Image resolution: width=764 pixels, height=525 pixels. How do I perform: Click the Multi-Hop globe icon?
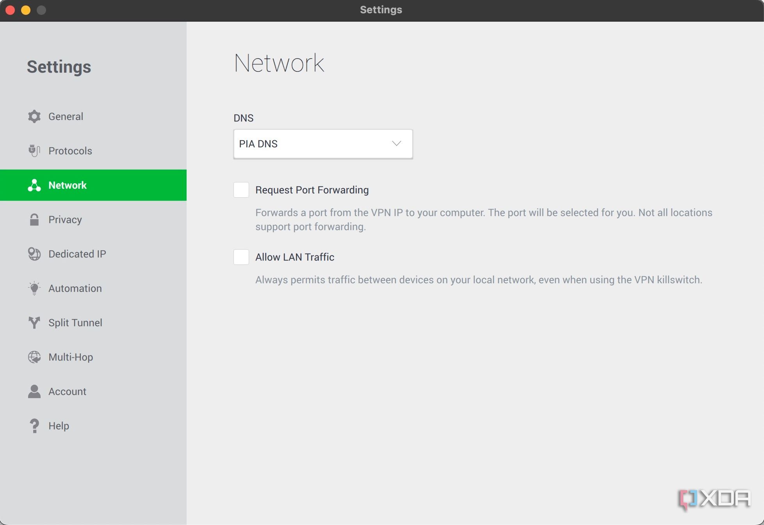point(34,357)
